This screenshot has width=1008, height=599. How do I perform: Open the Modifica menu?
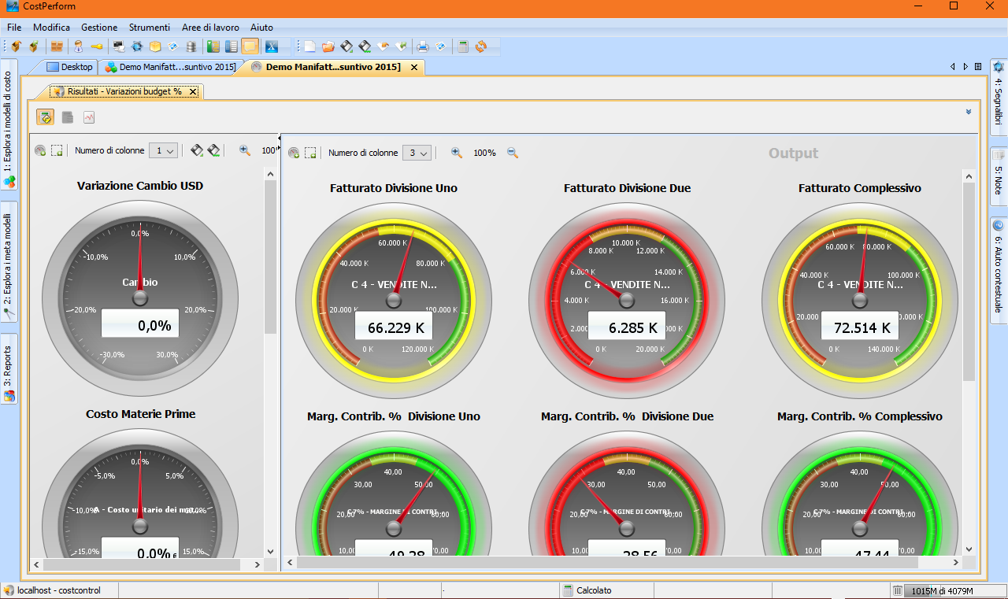pos(52,28)
